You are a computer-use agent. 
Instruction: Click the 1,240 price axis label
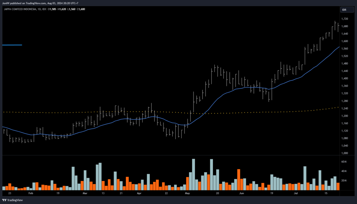[345, 108]
